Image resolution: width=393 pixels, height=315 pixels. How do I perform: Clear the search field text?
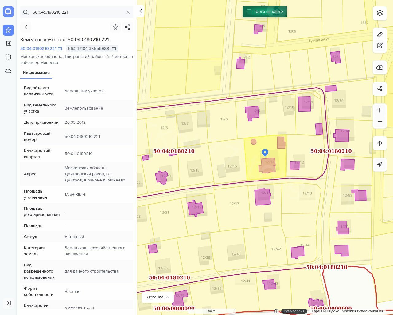pos(128,12)
